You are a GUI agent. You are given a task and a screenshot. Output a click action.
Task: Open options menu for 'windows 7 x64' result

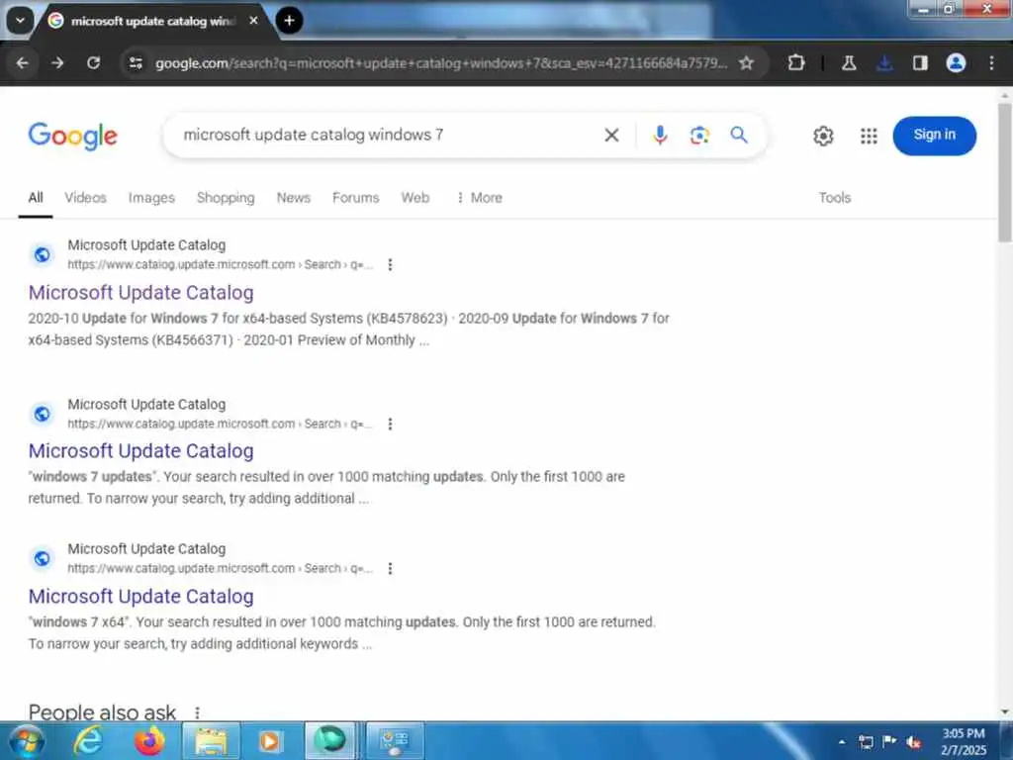(x=390, y=569)
